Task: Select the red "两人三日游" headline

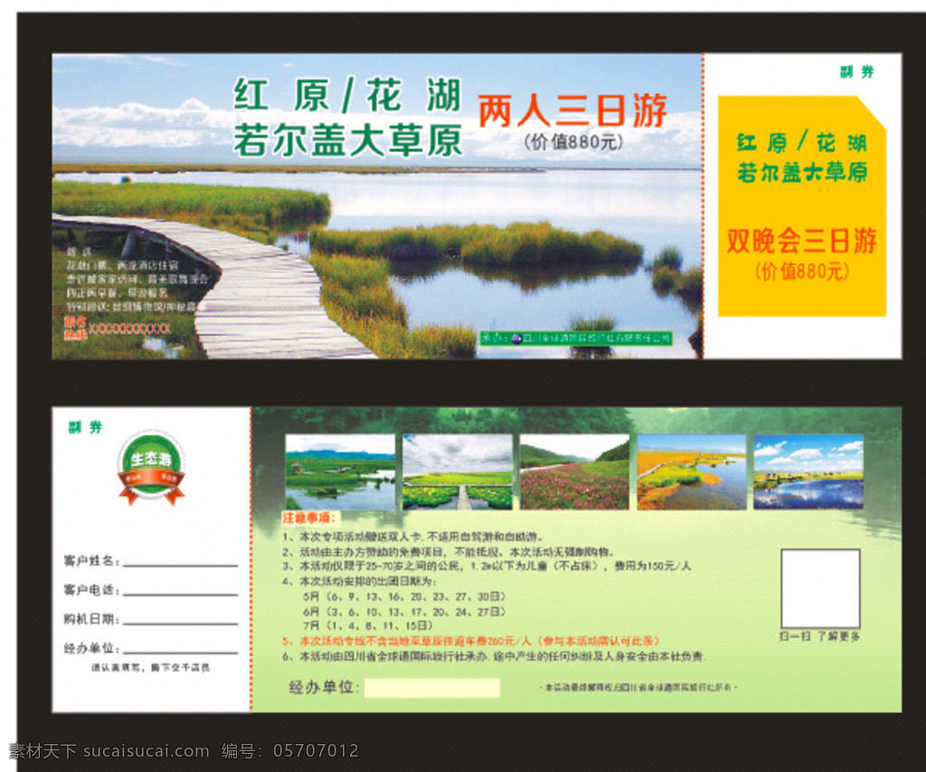Action: 572,110
